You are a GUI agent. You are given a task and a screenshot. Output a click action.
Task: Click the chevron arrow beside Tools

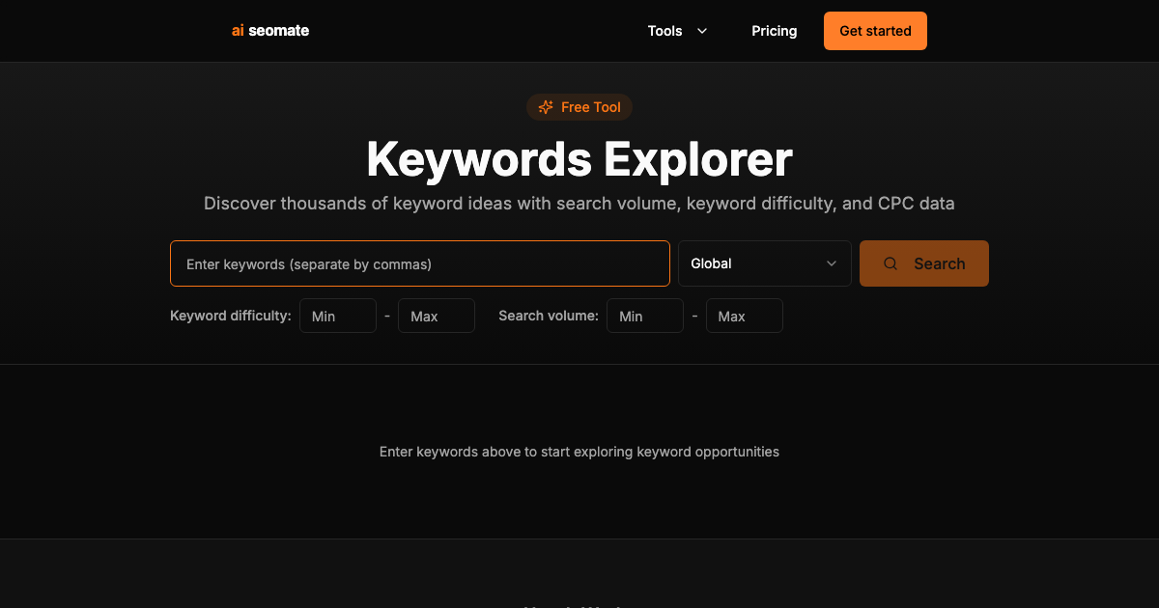(x=702, y=31)
